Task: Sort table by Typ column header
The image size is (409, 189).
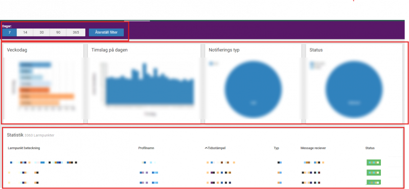Action: point(276,148)
